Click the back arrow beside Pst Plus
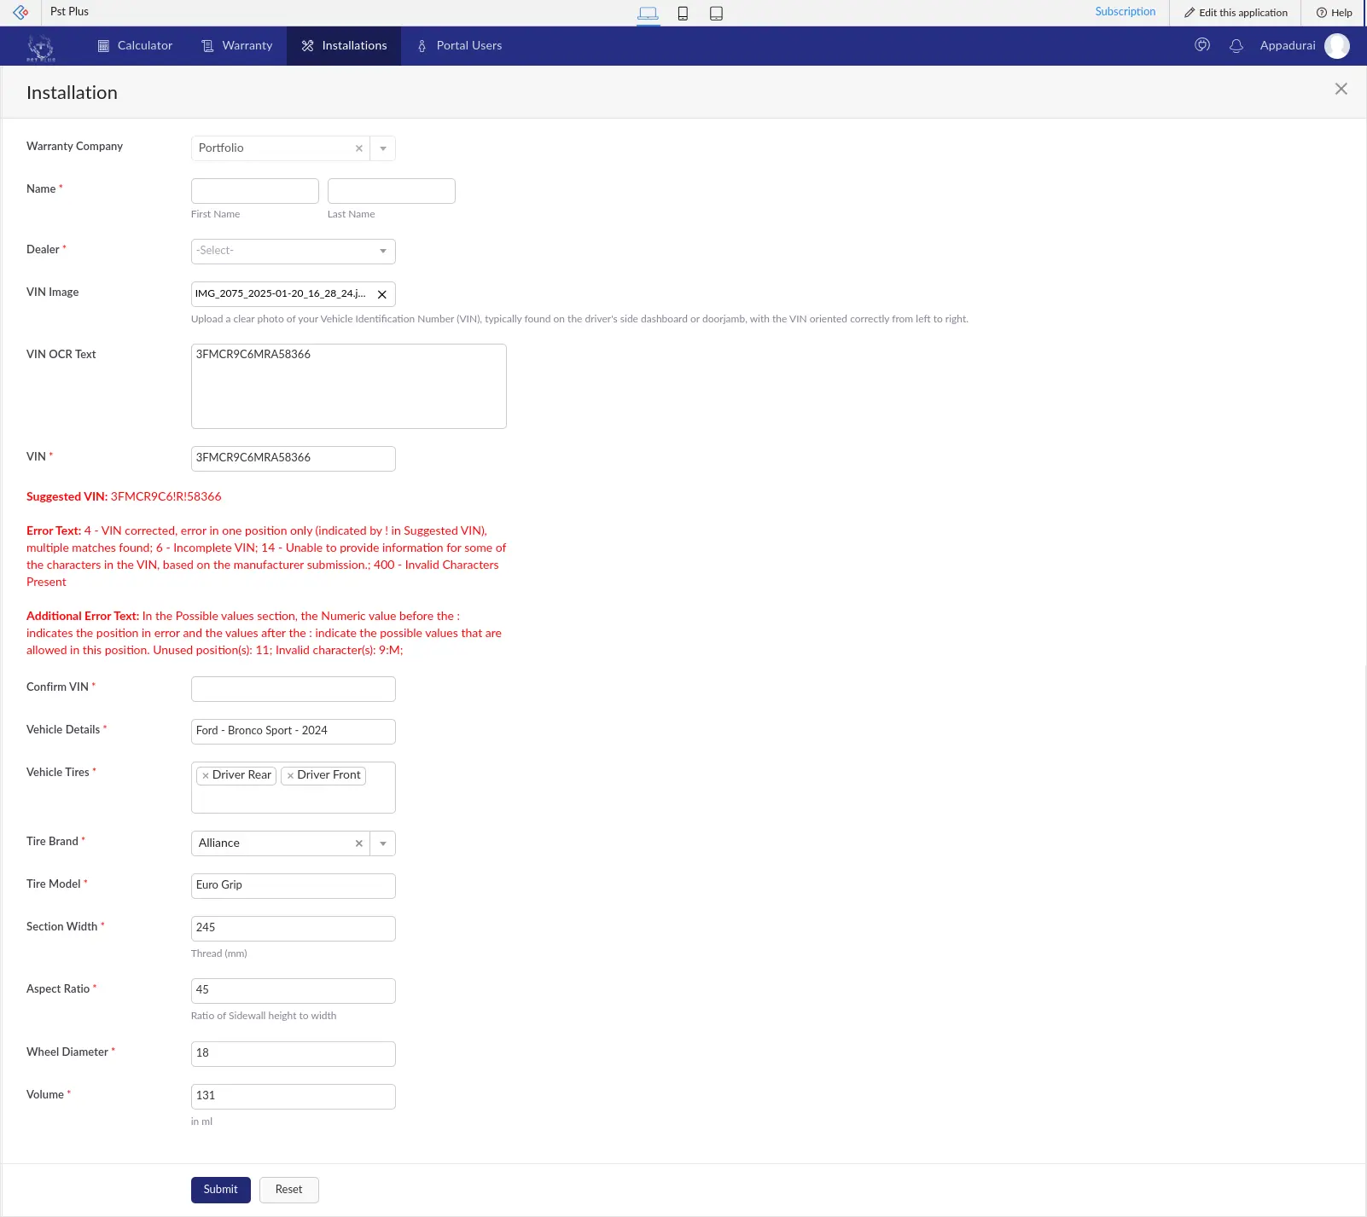Viewport: 1367px width, 1217px height. pos(18,12)
